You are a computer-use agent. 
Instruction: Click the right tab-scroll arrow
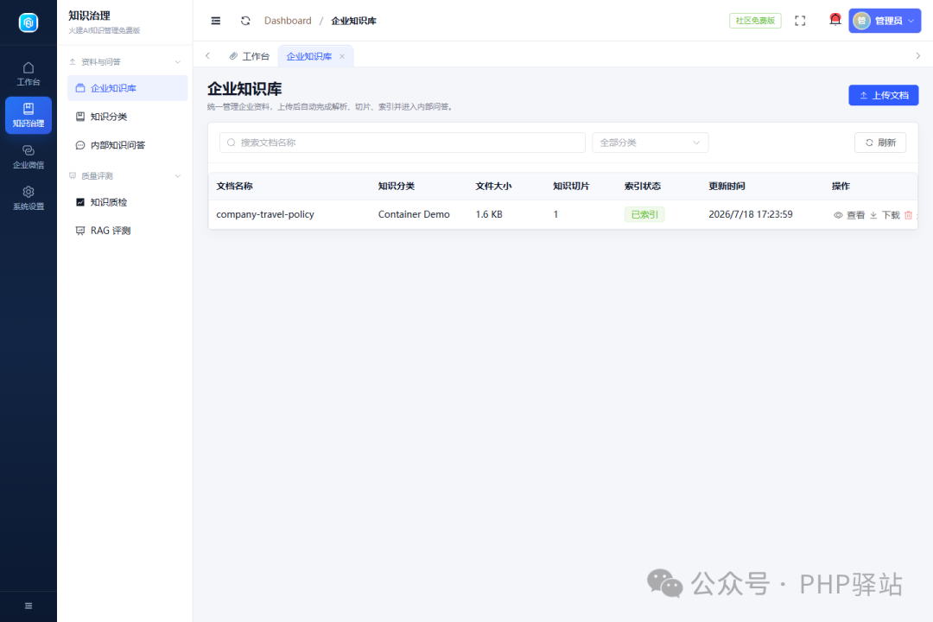pyautogui.click(x=918, y=56)
